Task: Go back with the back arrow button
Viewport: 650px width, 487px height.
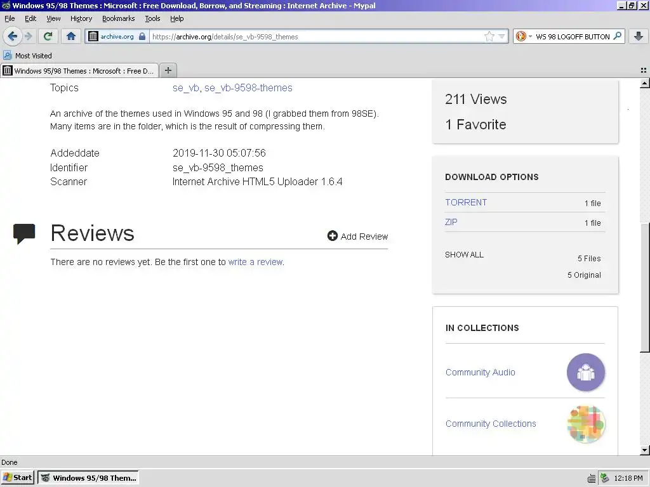Action: [13, 36]
